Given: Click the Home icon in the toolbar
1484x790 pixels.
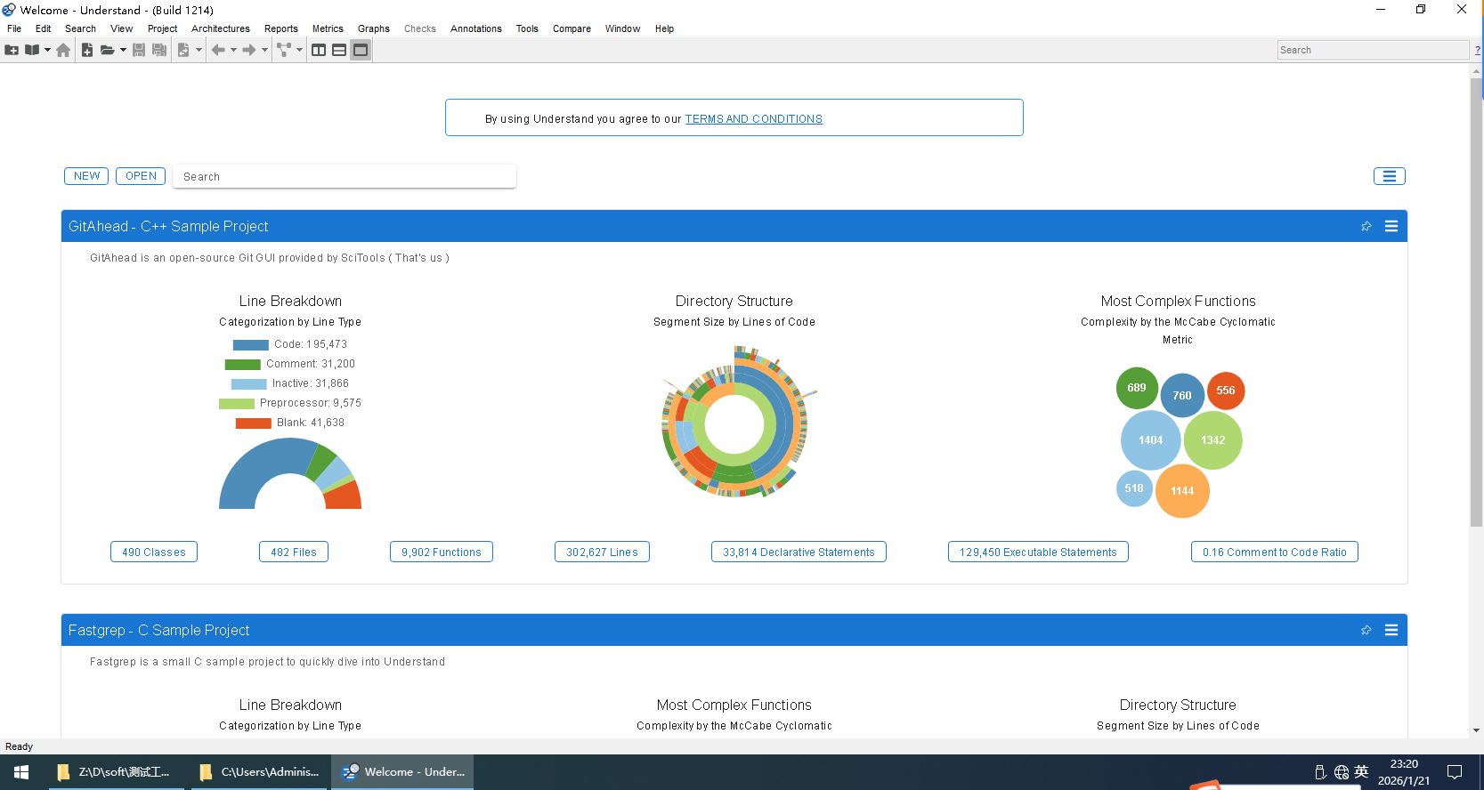Looking at the screenshot, I should point(63,51).
